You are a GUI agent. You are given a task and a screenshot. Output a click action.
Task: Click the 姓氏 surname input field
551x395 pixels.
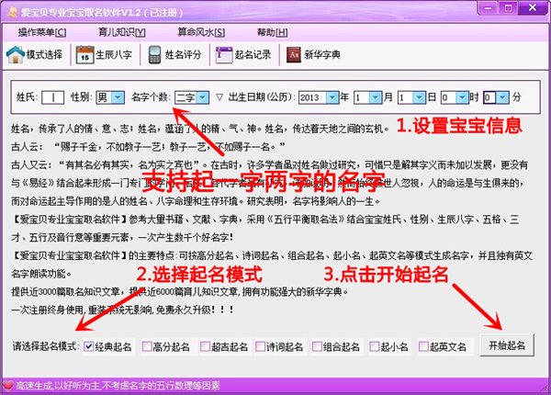pos(52,97)
